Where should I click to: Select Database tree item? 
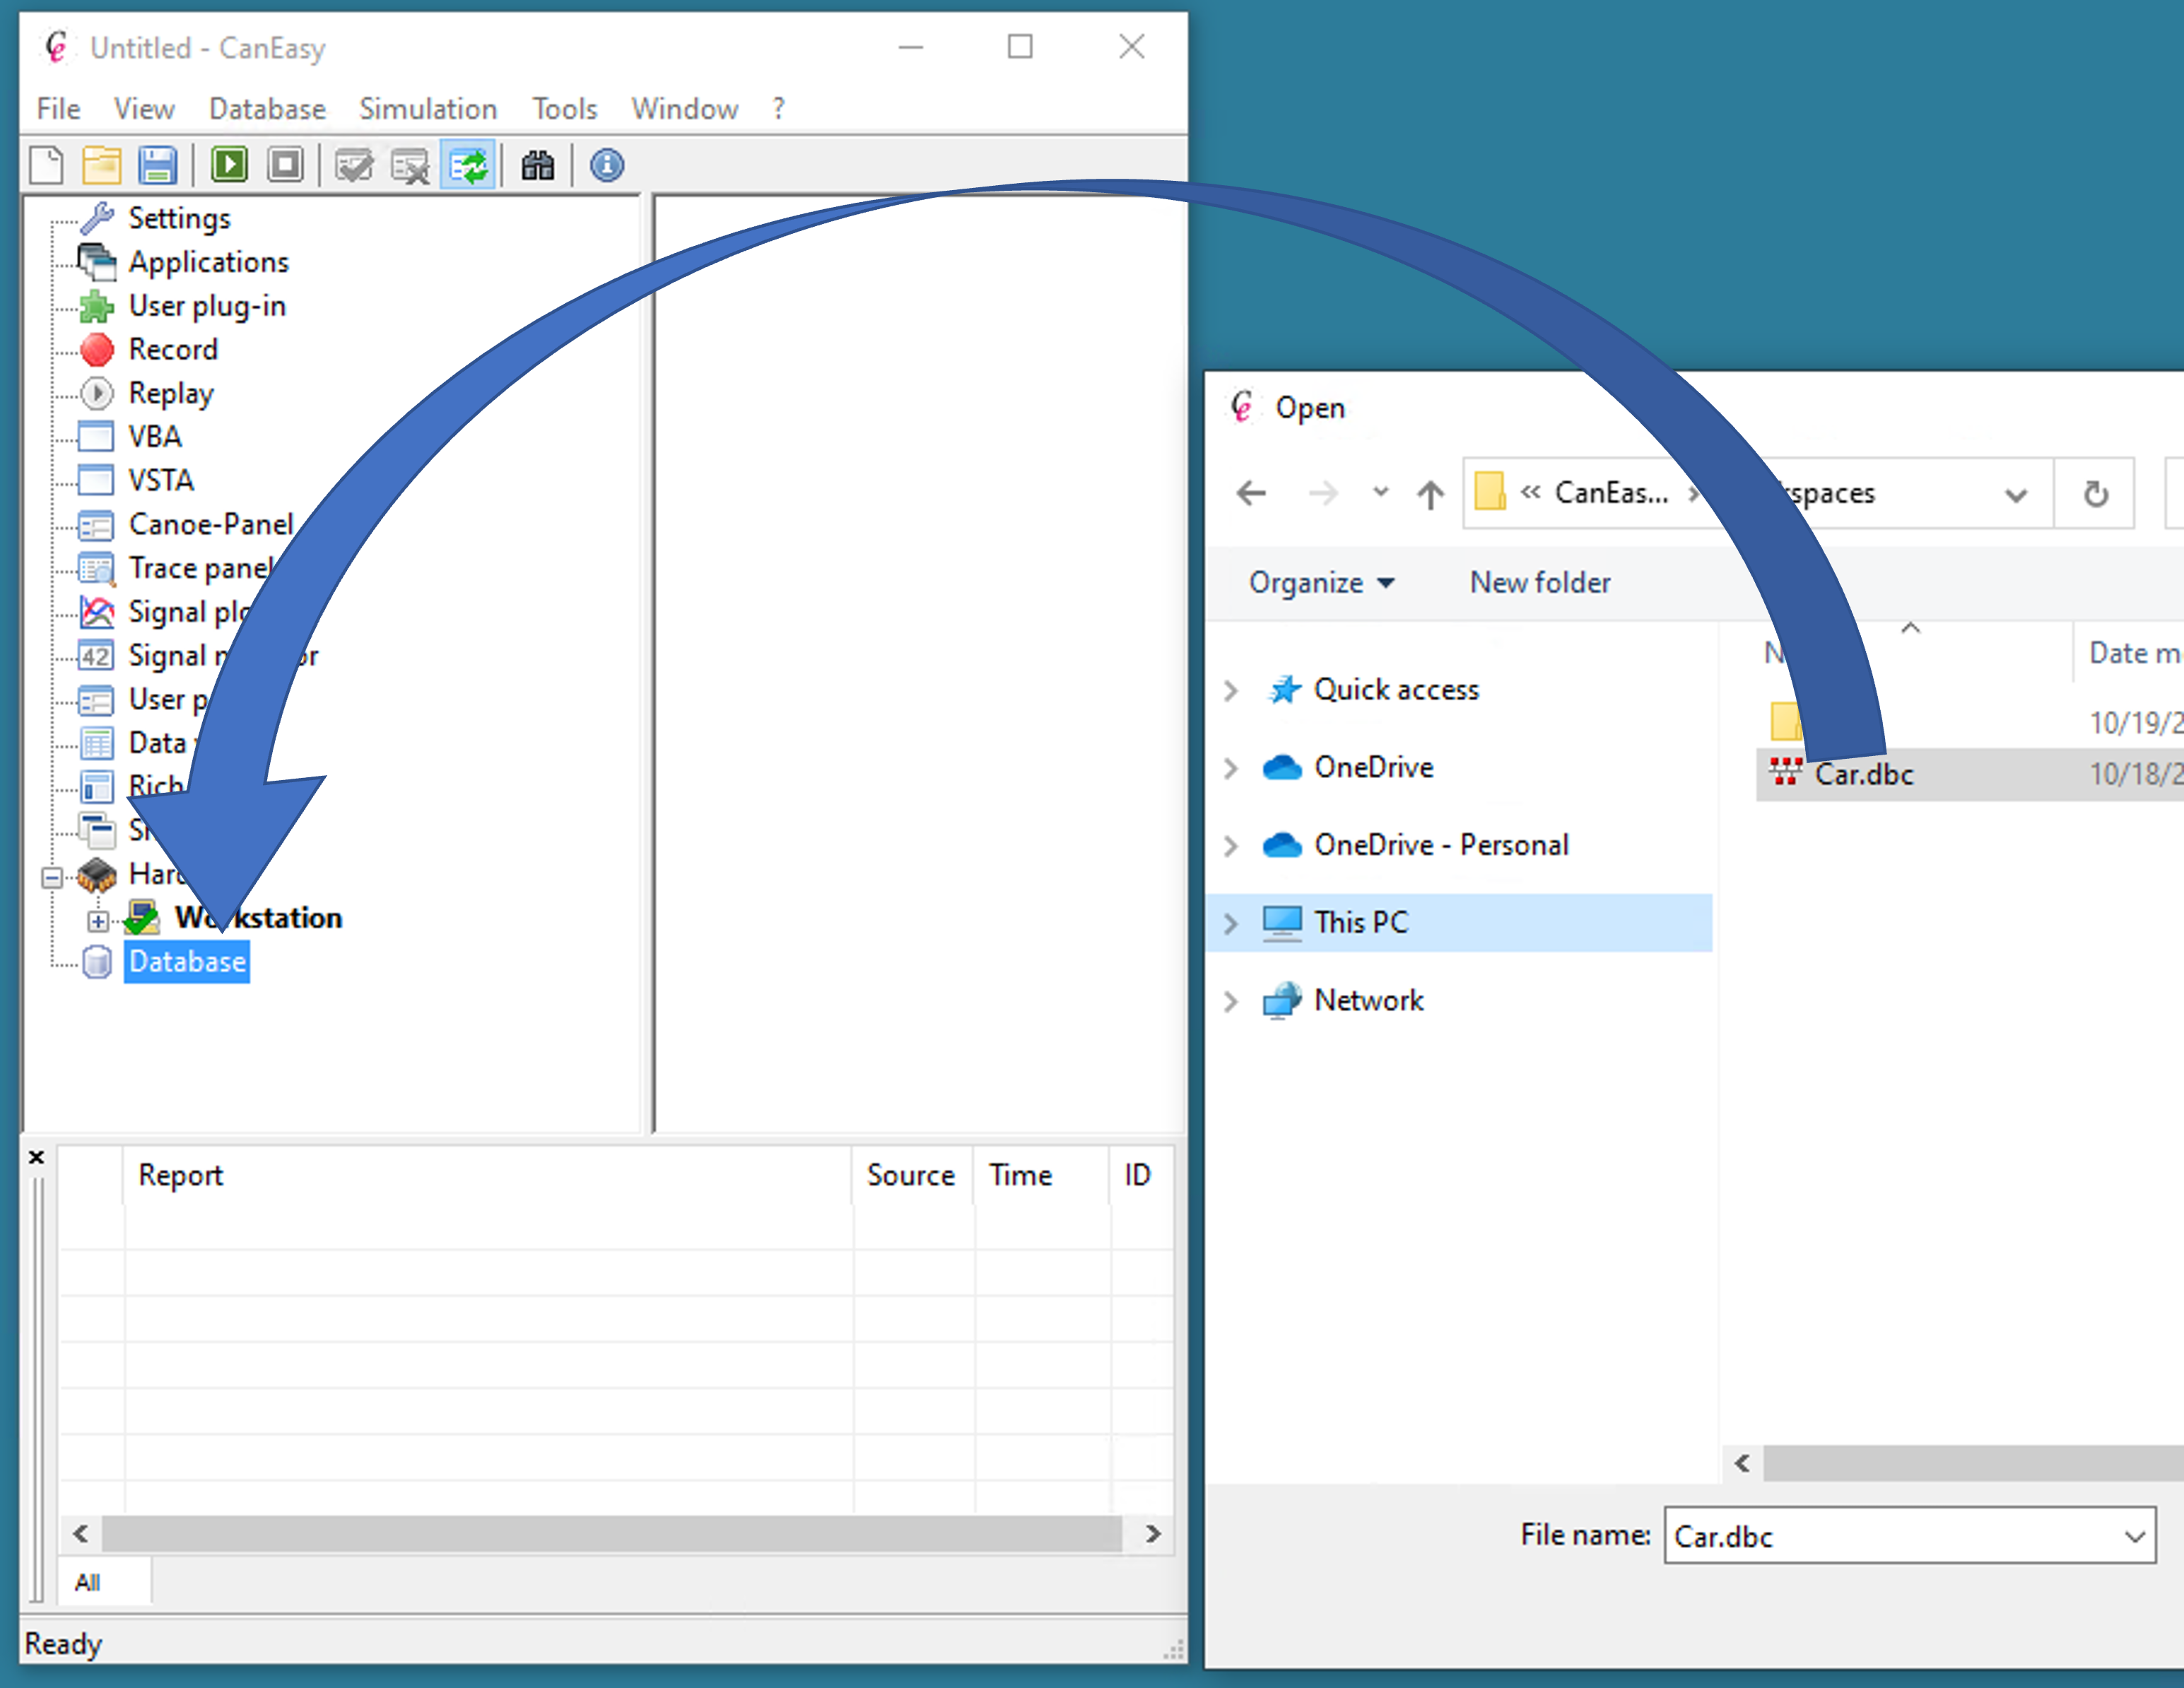tap(187, 962)
